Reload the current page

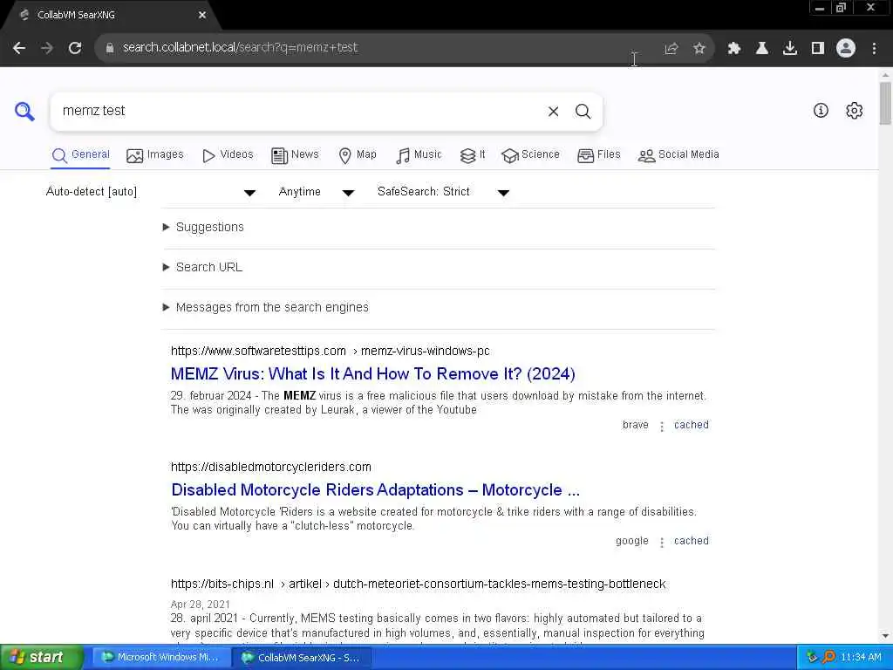tap(75, 48)
